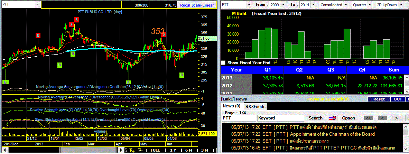Click the Recal Scale-Linear button

click(197, 5)
